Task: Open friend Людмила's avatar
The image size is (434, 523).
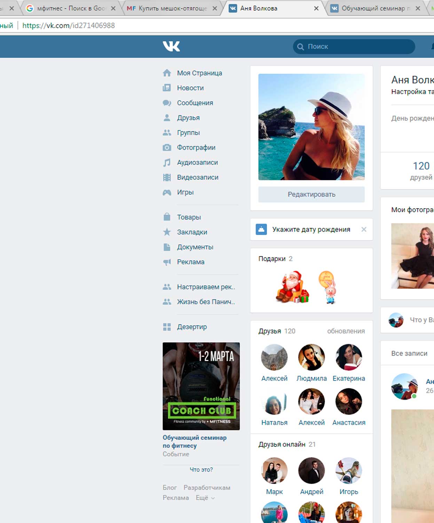Action: point(311,357)
